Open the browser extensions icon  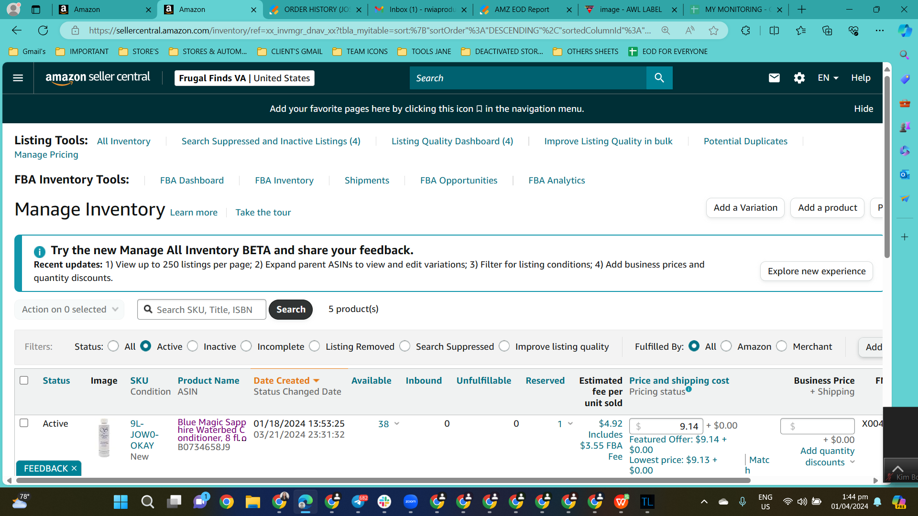point(745,31)
